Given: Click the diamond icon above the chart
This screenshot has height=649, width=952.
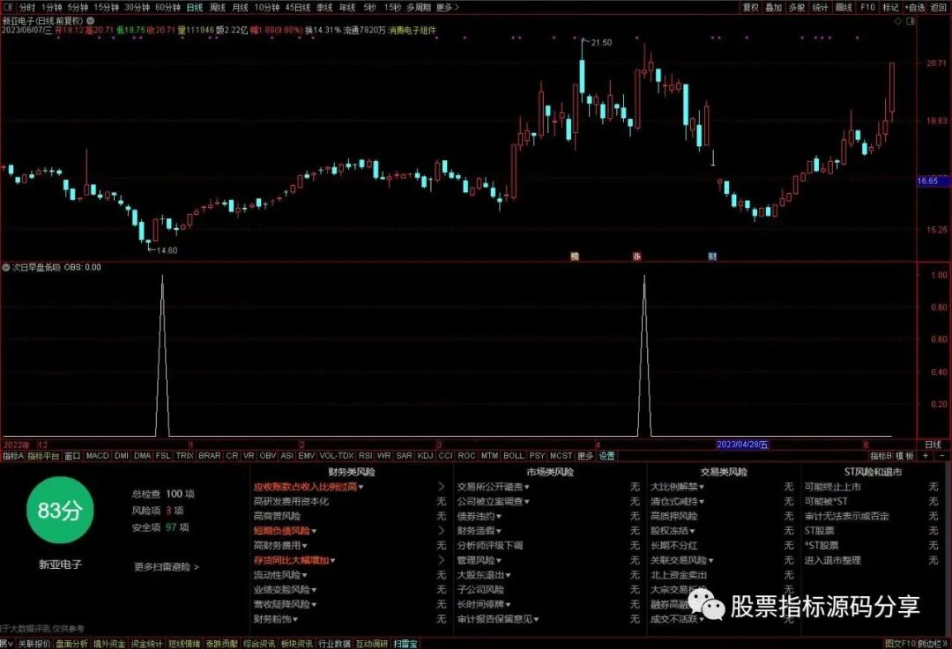Looking at the screenshot, I should coord(898,21).
